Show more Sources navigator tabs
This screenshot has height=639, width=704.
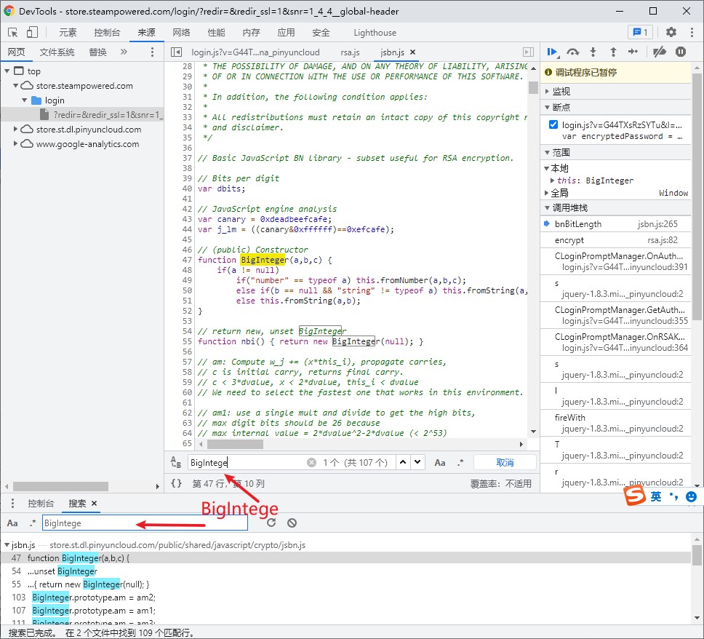click(124, 52)
